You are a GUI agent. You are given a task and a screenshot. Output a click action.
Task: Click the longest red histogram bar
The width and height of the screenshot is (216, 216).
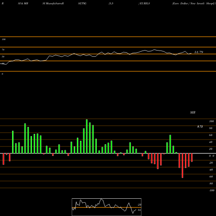[182, 165]
